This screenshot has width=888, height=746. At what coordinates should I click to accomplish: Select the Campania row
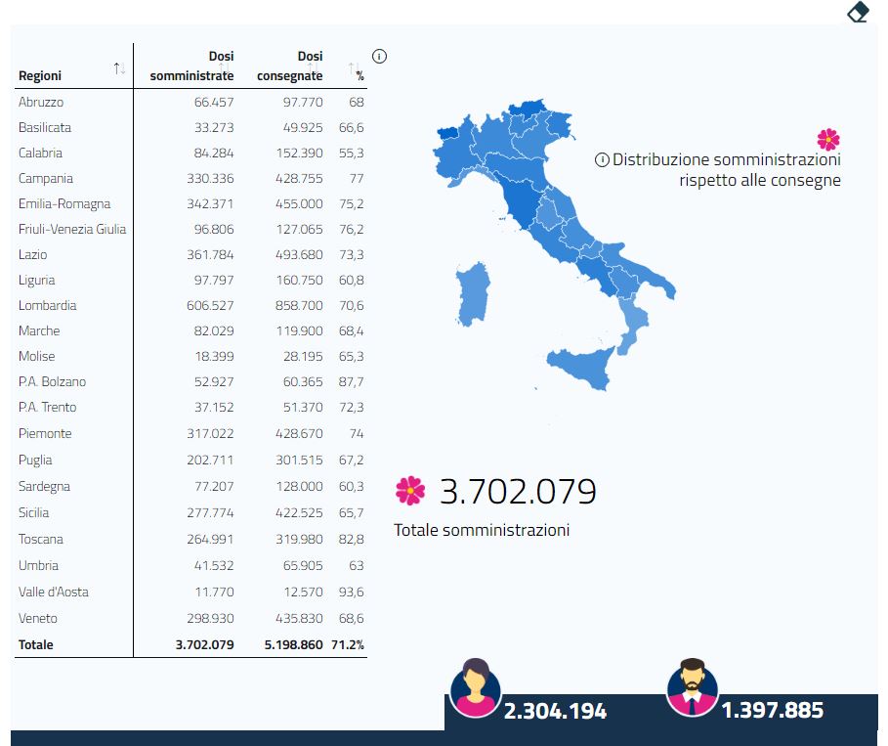point(190,179)
